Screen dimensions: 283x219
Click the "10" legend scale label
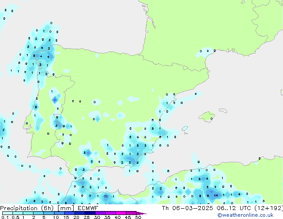56,217
